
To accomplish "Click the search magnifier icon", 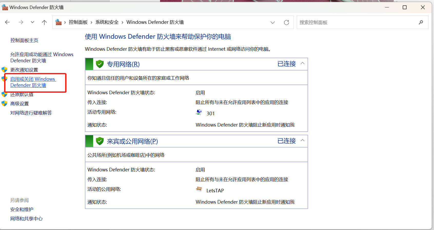I will (x=421, y=23).
